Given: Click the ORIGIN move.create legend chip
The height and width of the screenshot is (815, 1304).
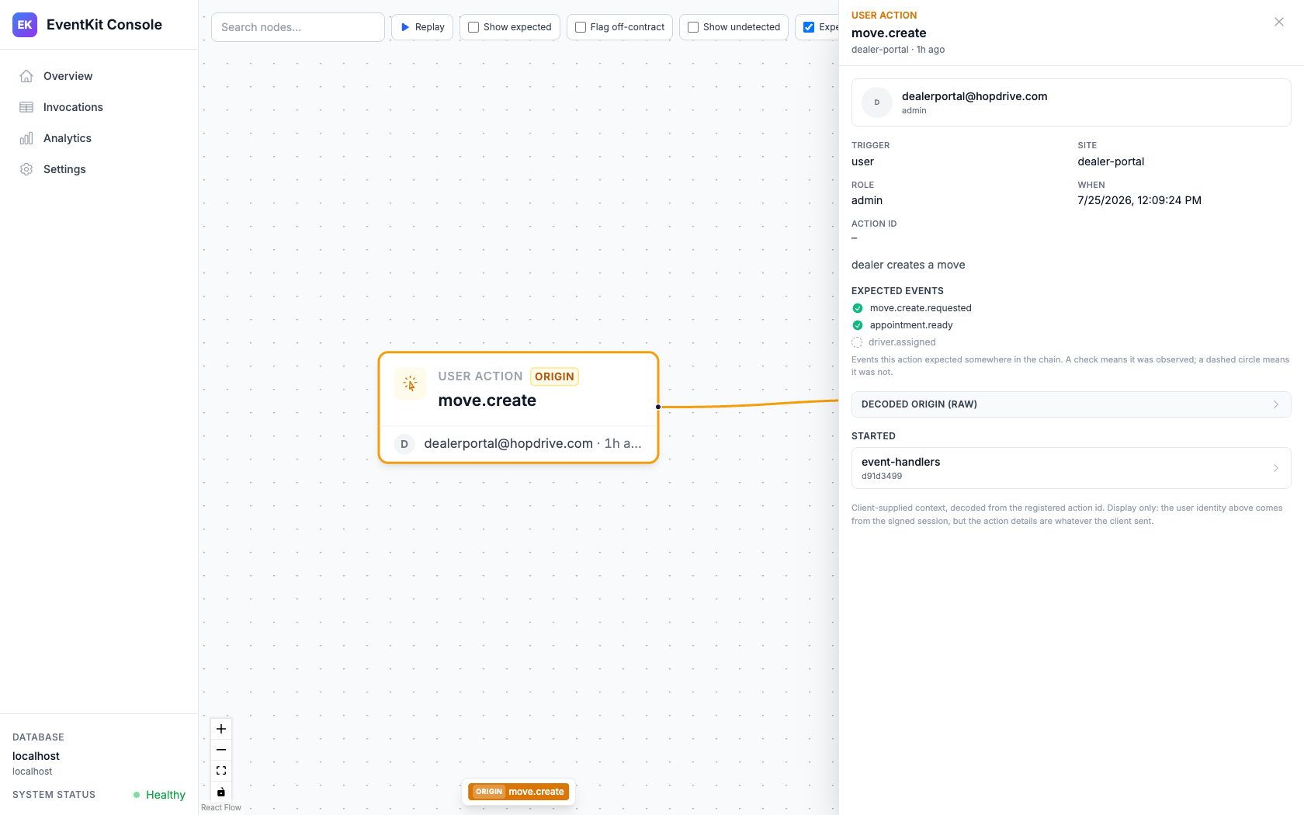Looking at the screenshot, I should [x=518, y=792].
